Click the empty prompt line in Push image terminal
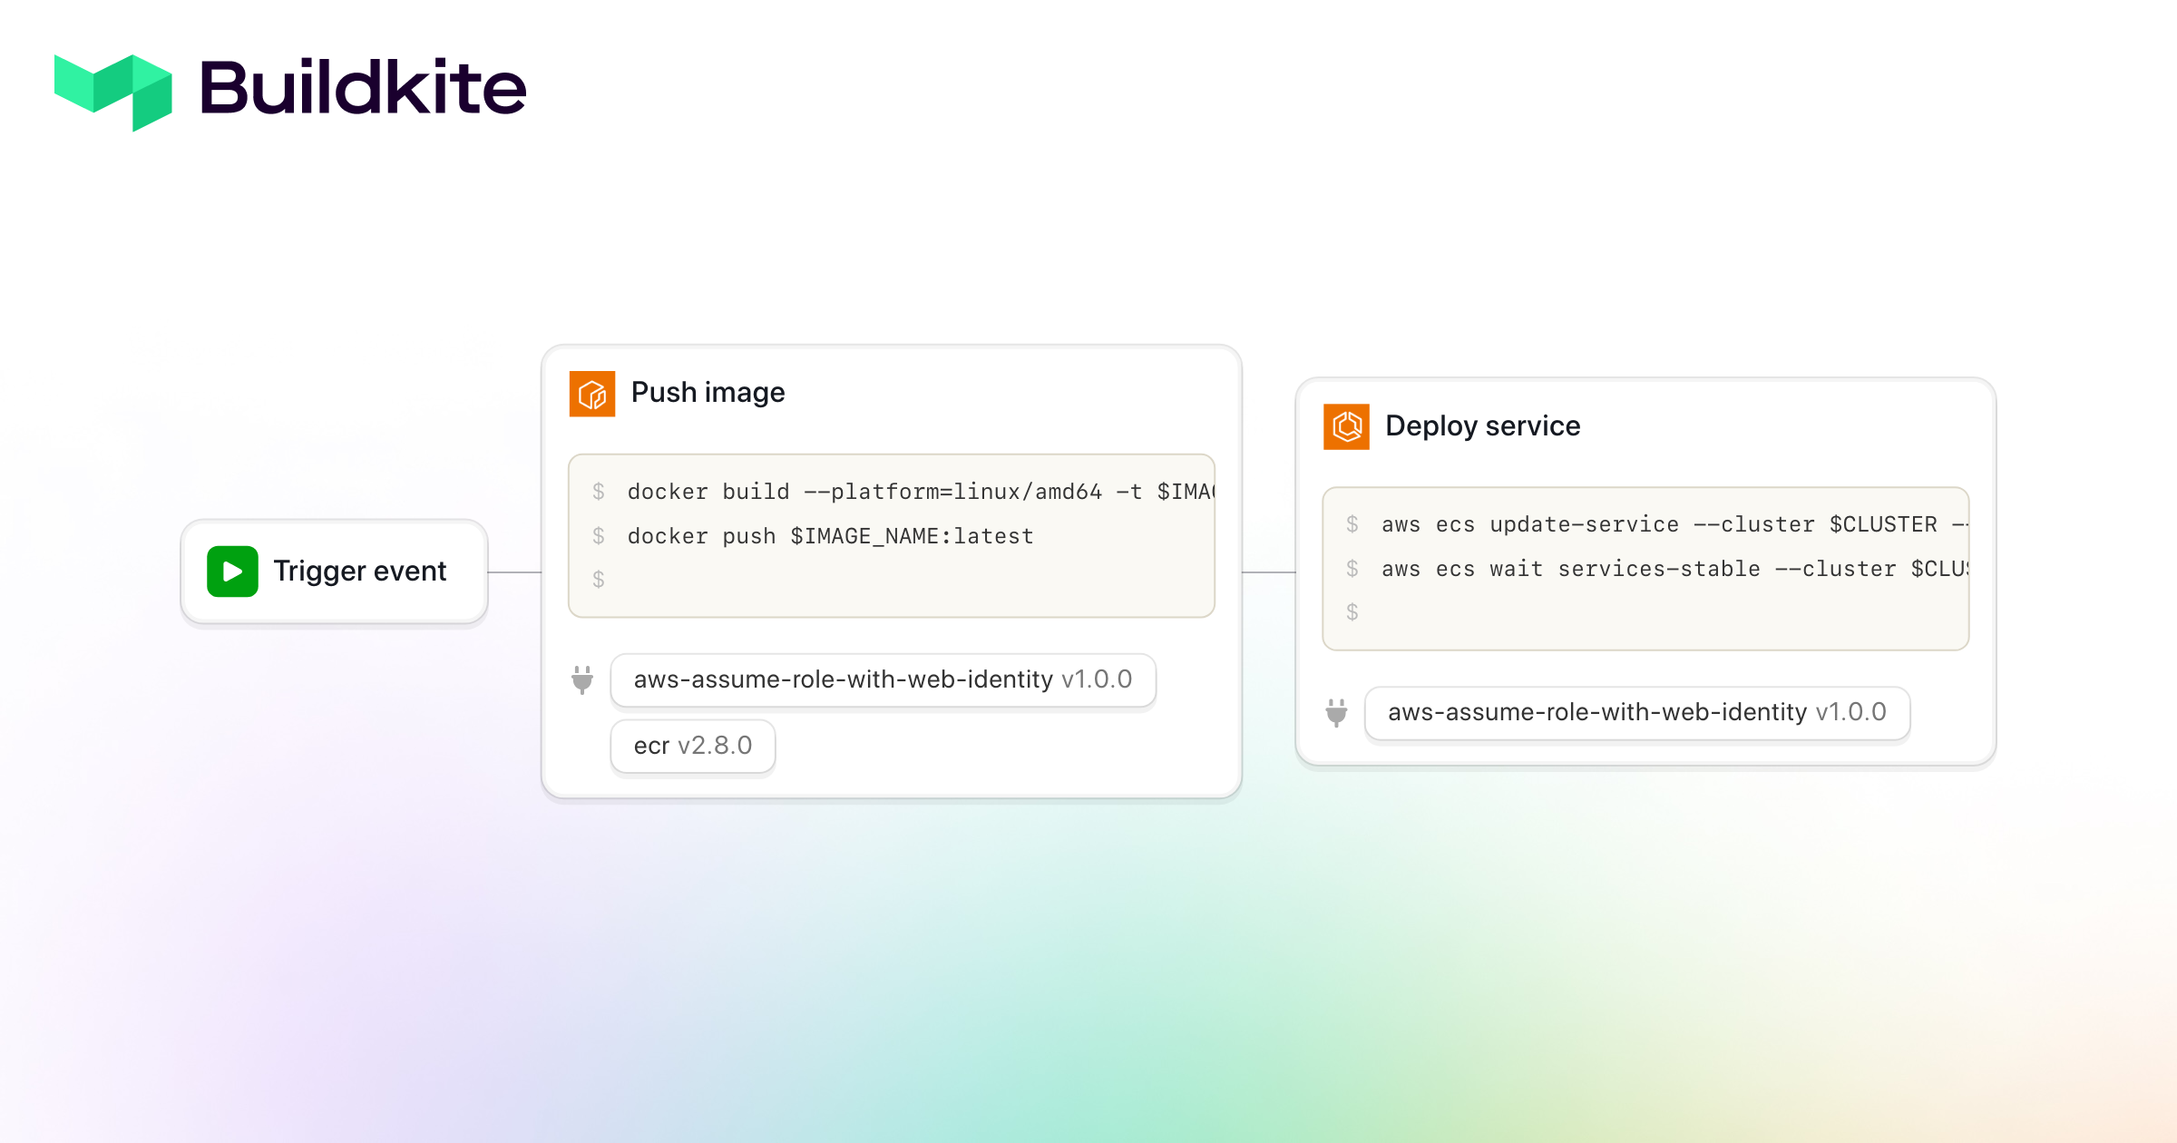This screenshot has width=2177, height=1143. pyautogui.click(x=600, y=579)
